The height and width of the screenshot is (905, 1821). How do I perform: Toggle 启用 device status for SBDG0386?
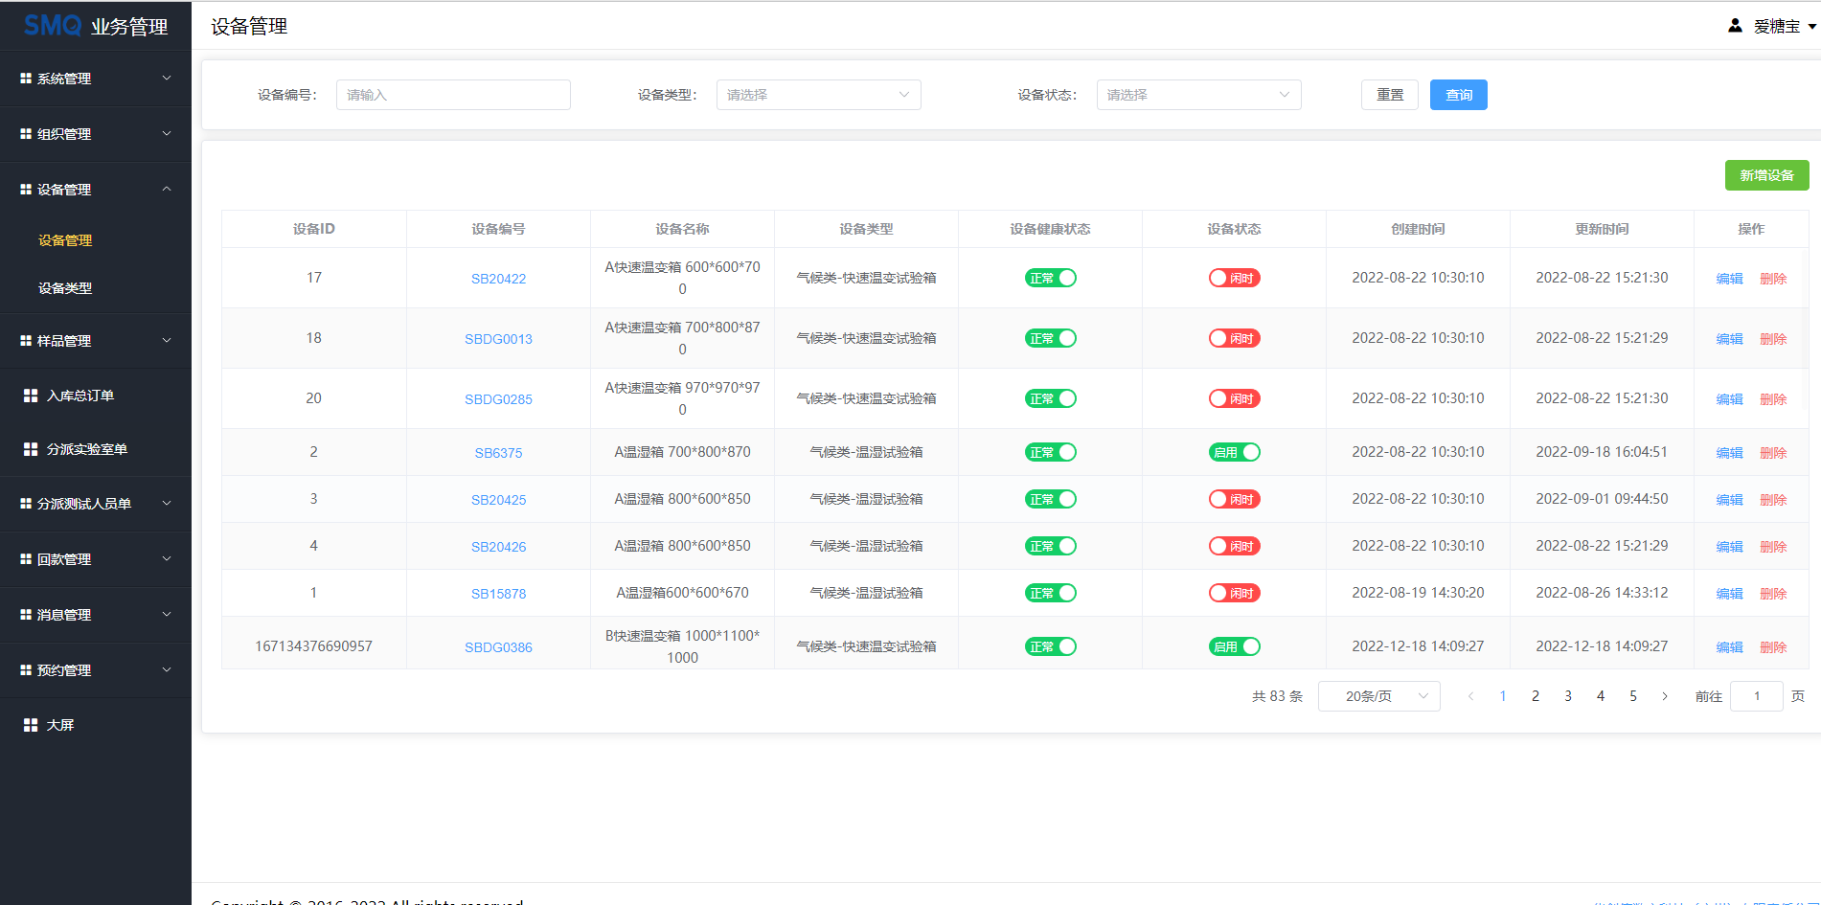[1235, 646]
